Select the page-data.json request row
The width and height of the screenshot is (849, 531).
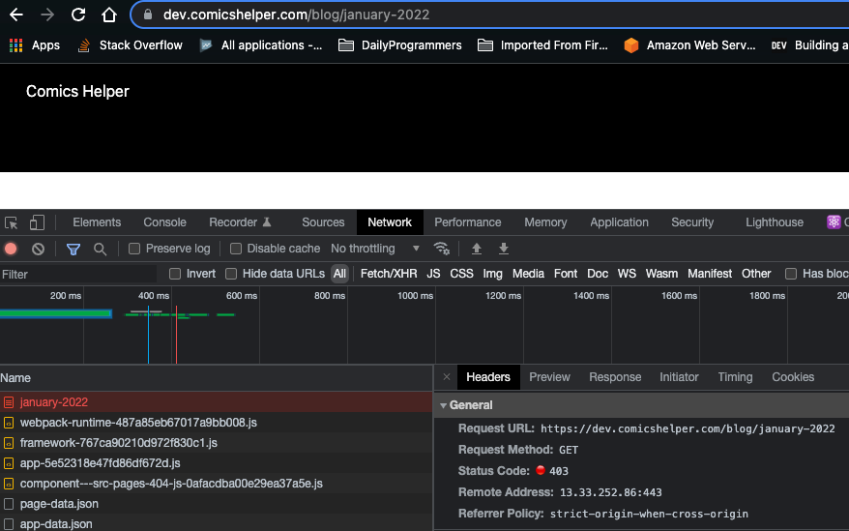coord(216,504)
